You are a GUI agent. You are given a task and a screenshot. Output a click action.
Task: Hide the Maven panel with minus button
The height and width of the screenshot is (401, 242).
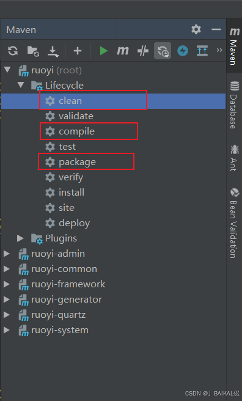(x=216, y=29)
